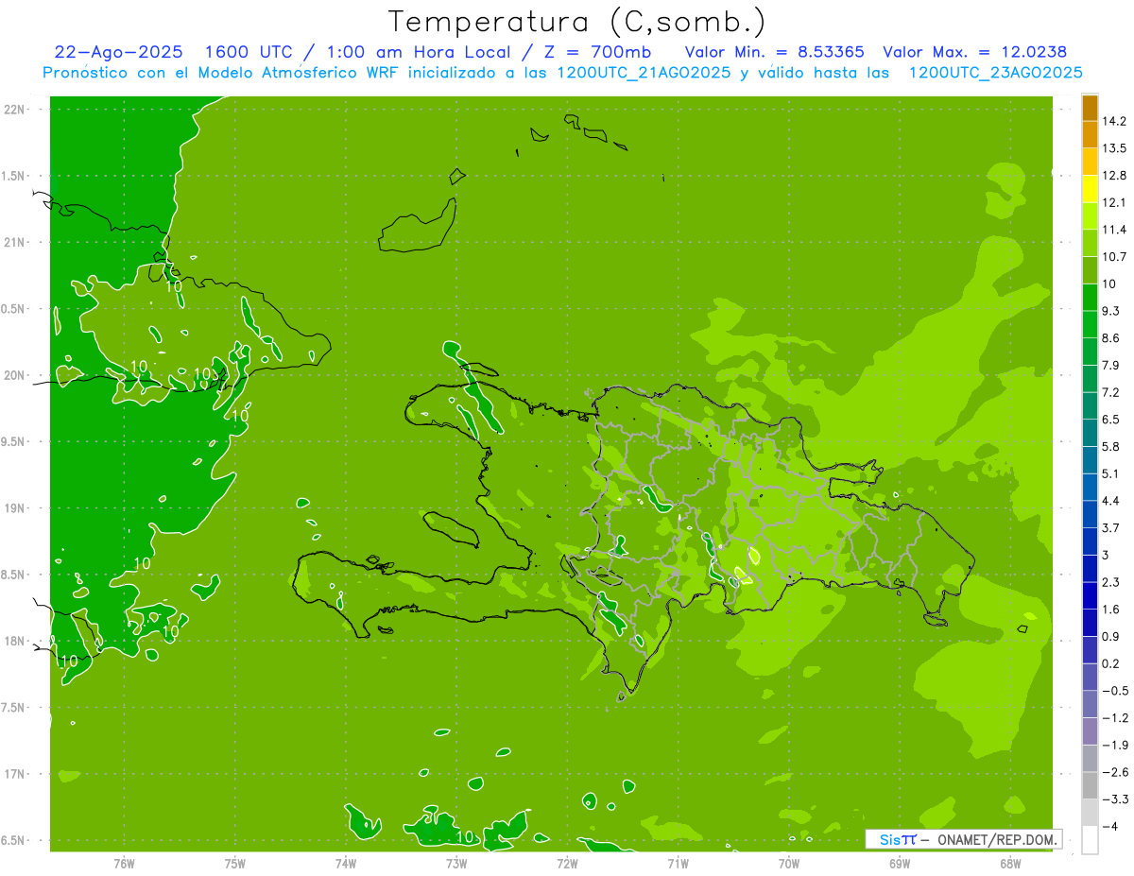The width and height of the screenshot is (1134, 876).
Task: Select the "75W" longitude label
Action: [235, 864]
